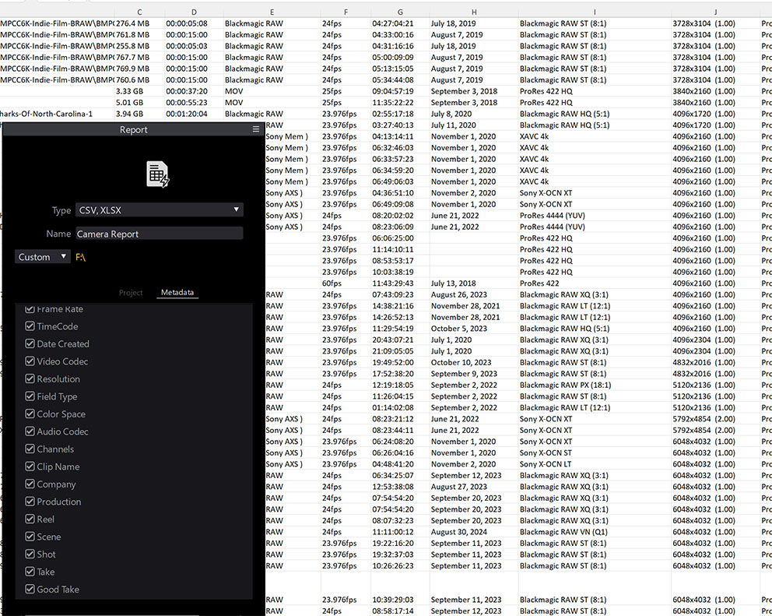This screenshot has height=616, width=772.
Task: Click the cell showing 276.4 MB
Action: click(139, 23)
